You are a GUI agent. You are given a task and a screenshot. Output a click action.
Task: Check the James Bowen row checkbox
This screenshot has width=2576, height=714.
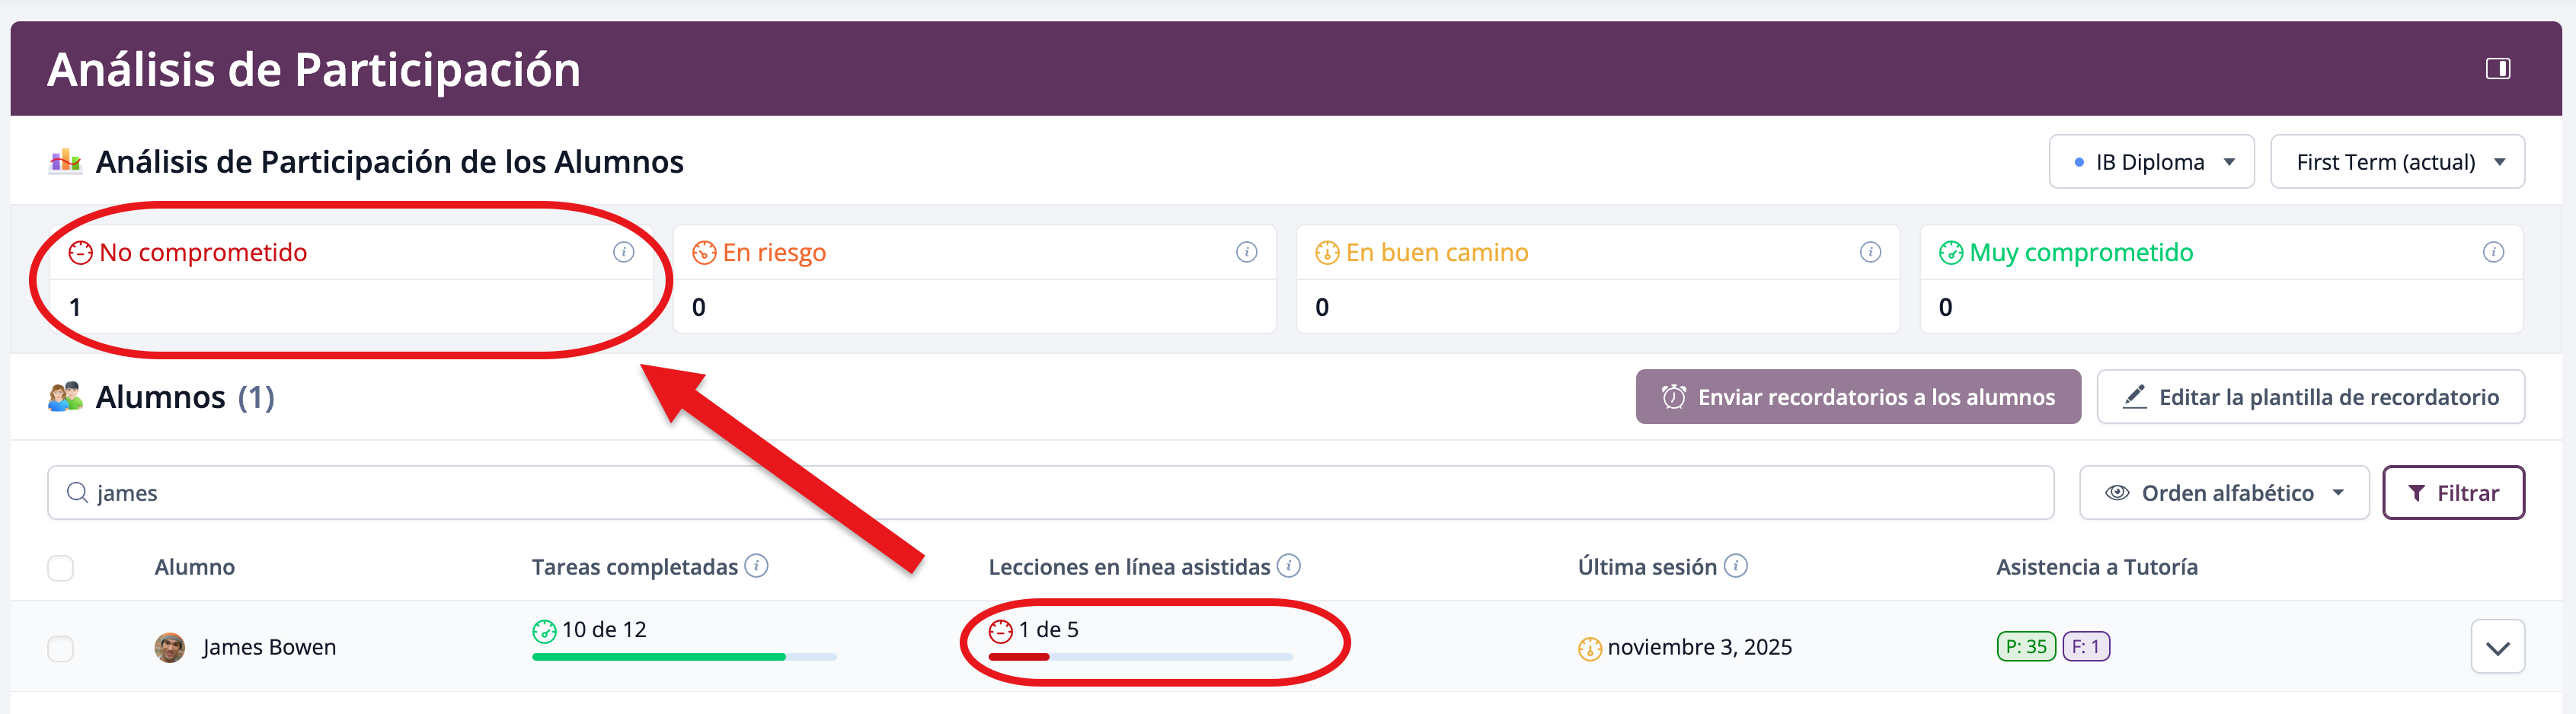click(61, 648)
